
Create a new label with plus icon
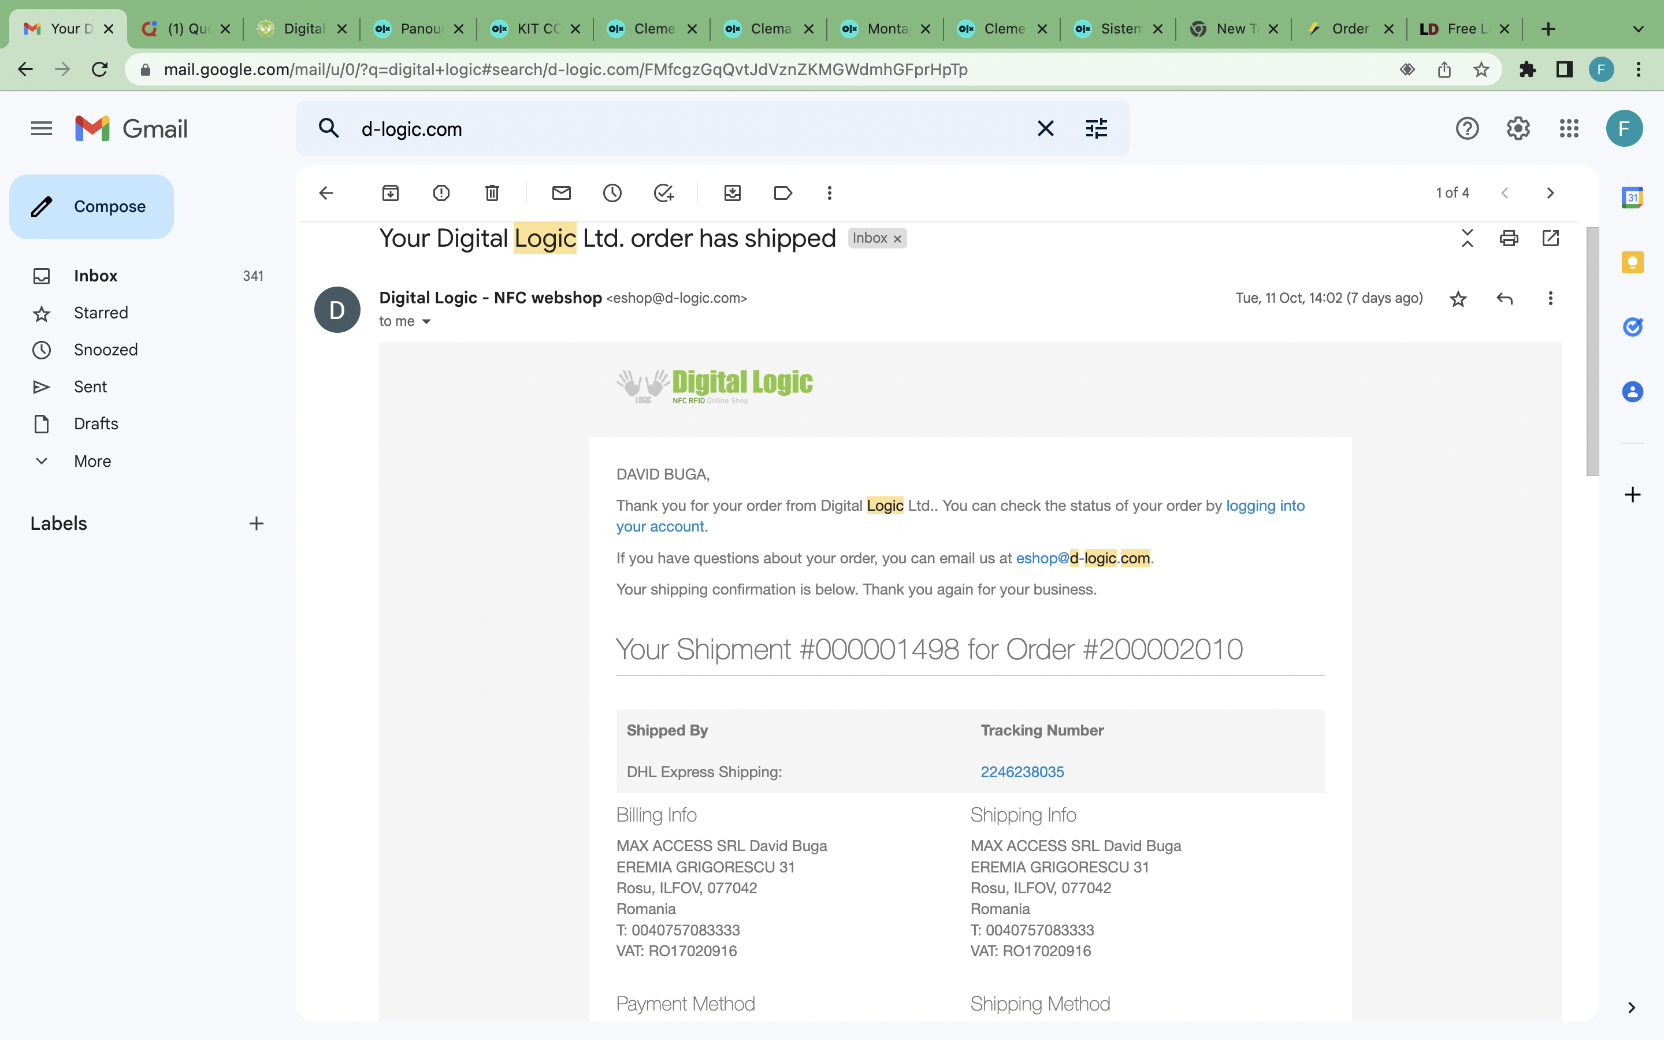coord(256,524)
